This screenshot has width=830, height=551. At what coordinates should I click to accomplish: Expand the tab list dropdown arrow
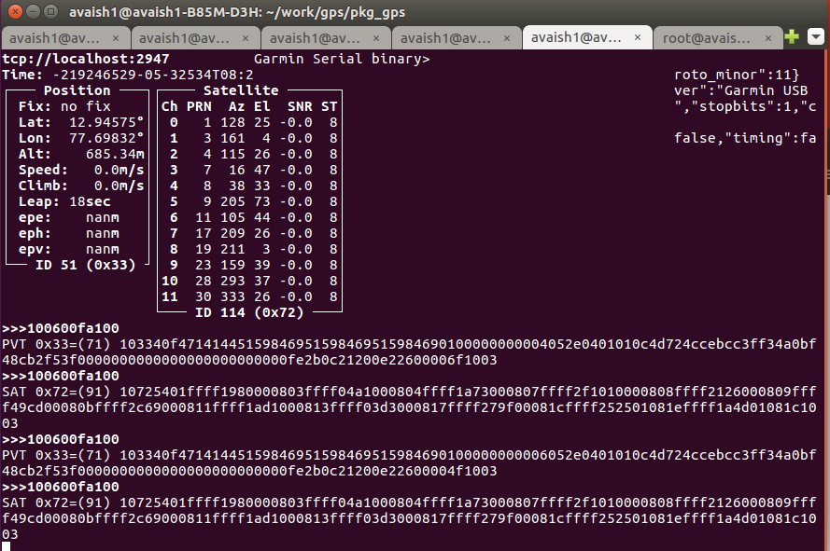coord(816,37)
